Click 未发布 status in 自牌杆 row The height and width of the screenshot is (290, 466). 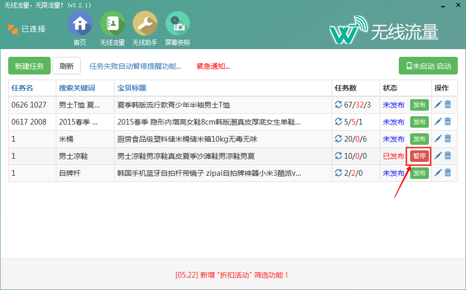click(394, 173)
